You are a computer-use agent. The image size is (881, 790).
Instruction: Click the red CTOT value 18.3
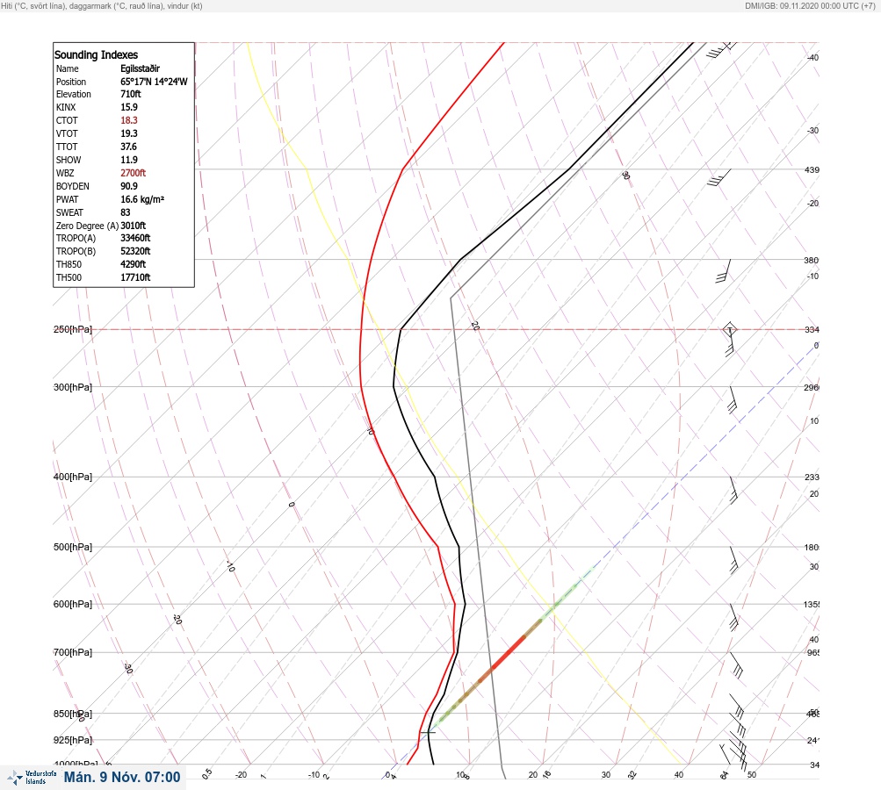tap(128, 120)
